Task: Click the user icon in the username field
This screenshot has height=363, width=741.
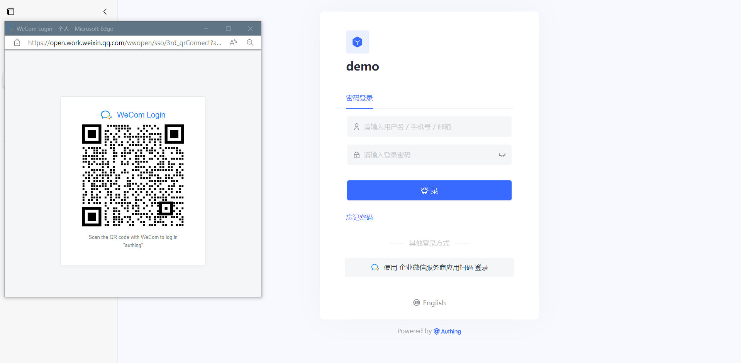Action: coord(356,126)
